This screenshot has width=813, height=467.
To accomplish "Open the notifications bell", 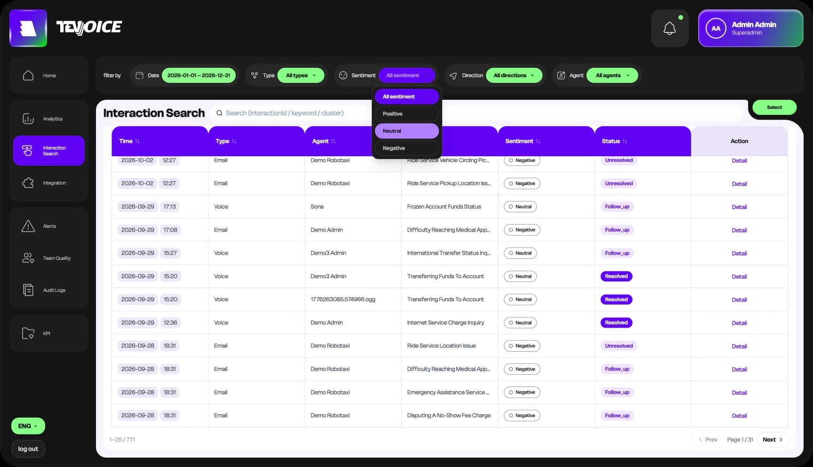I will point(670,28).
